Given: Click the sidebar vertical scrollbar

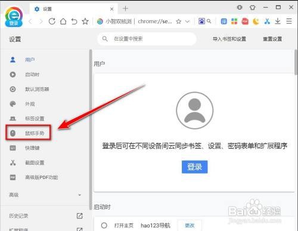Looking at the screenshot, I should pos(91,130).
